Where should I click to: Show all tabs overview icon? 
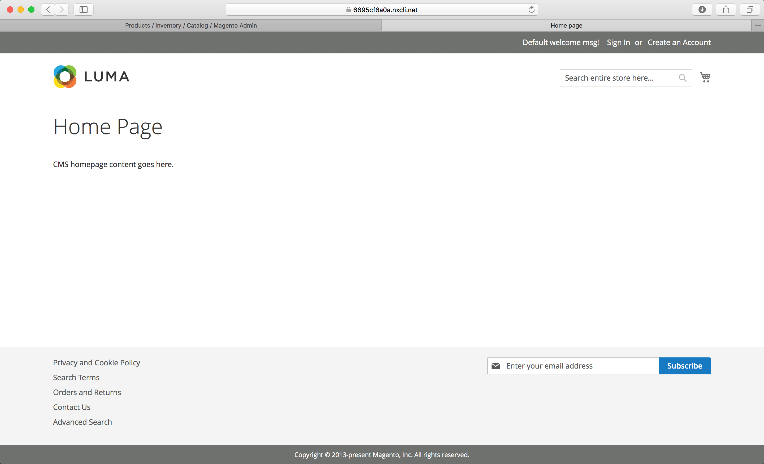750,10
